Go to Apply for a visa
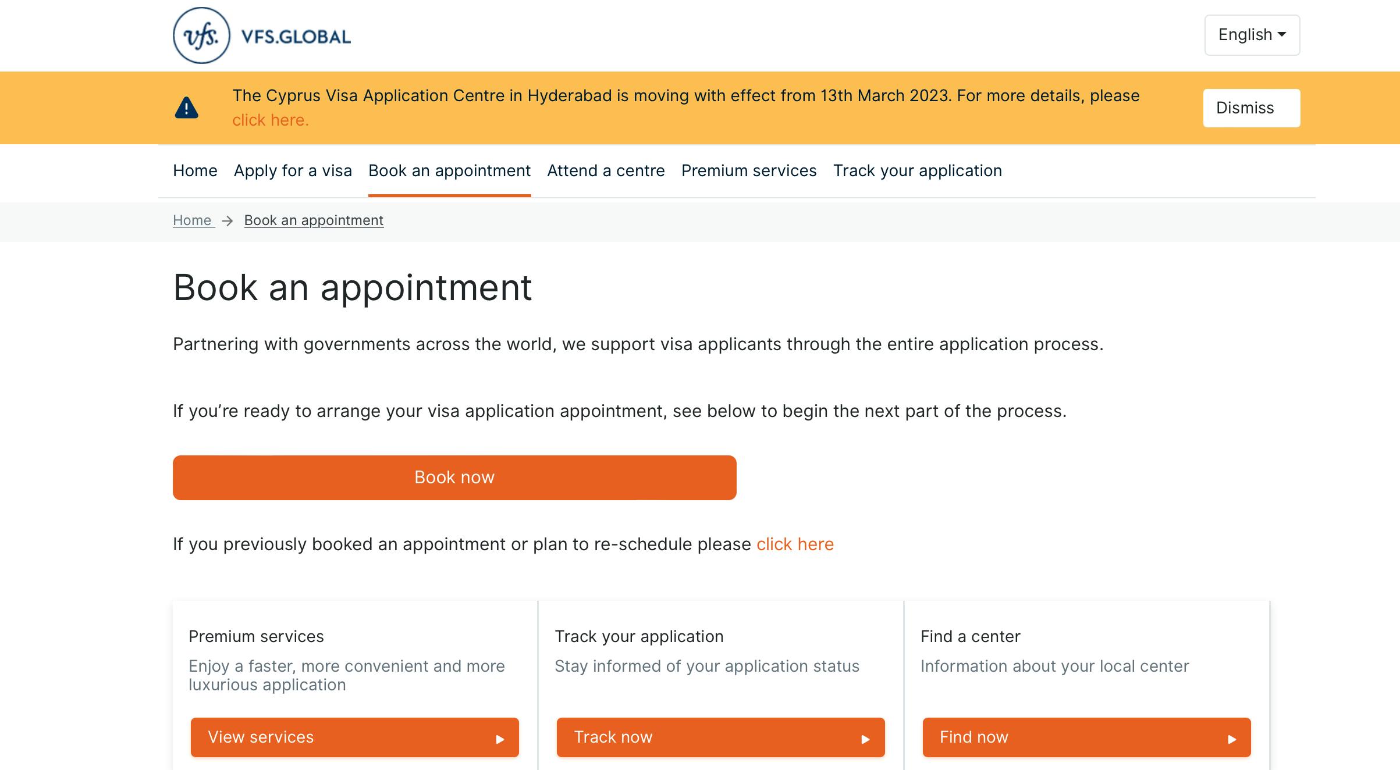 pos(293,171)
